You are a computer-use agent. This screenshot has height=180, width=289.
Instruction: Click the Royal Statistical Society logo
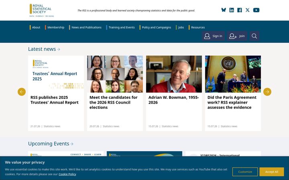(42, 10)
